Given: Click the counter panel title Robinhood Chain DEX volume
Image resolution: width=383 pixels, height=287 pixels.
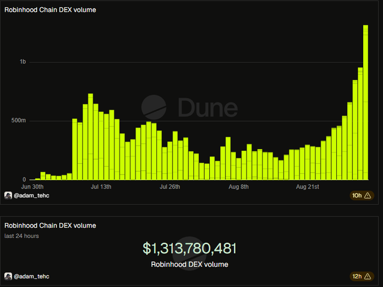Looking at the screenshot, I should pos(50,226).
